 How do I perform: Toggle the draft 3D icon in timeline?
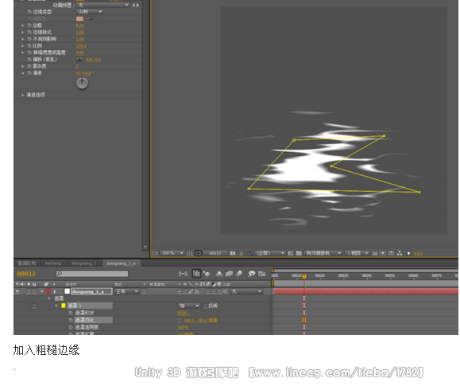coord(207,274)
